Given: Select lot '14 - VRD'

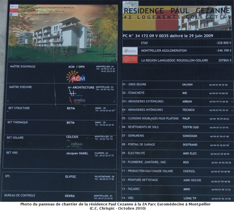Looking at the screenshot, I should coord(128,198).
